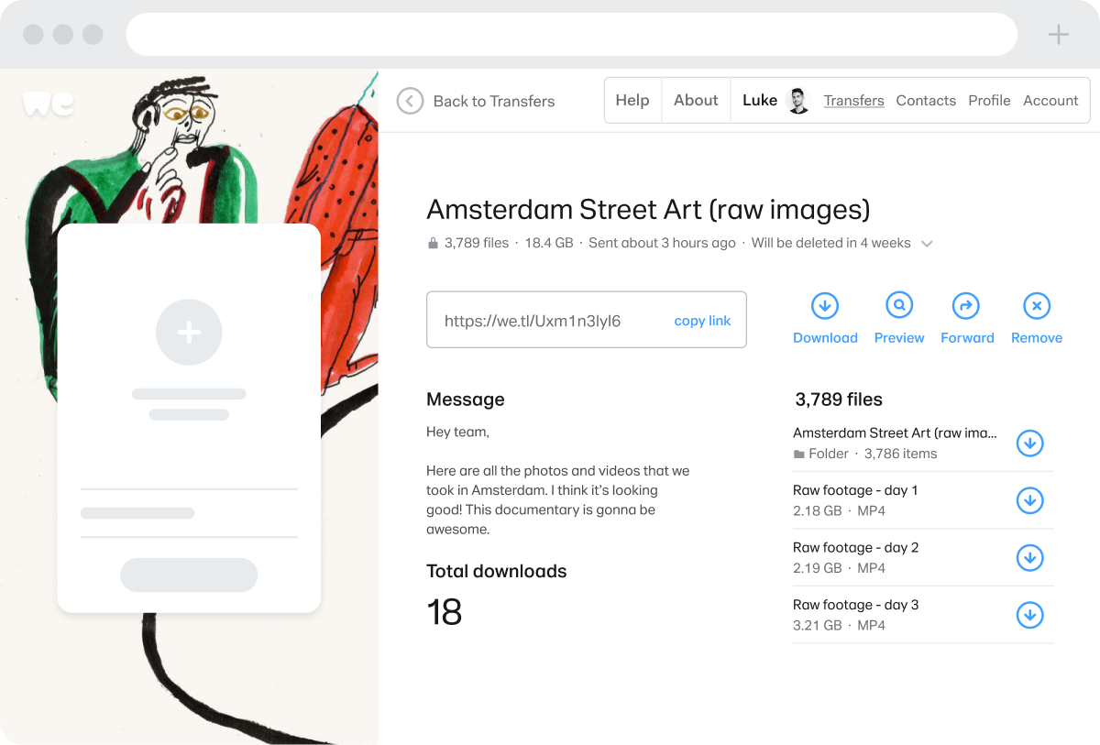Screen dimensions: 1100x745
Task: Download Raw footage - day 1 file
Action: pyautogui.click(x=1029, y=500)
